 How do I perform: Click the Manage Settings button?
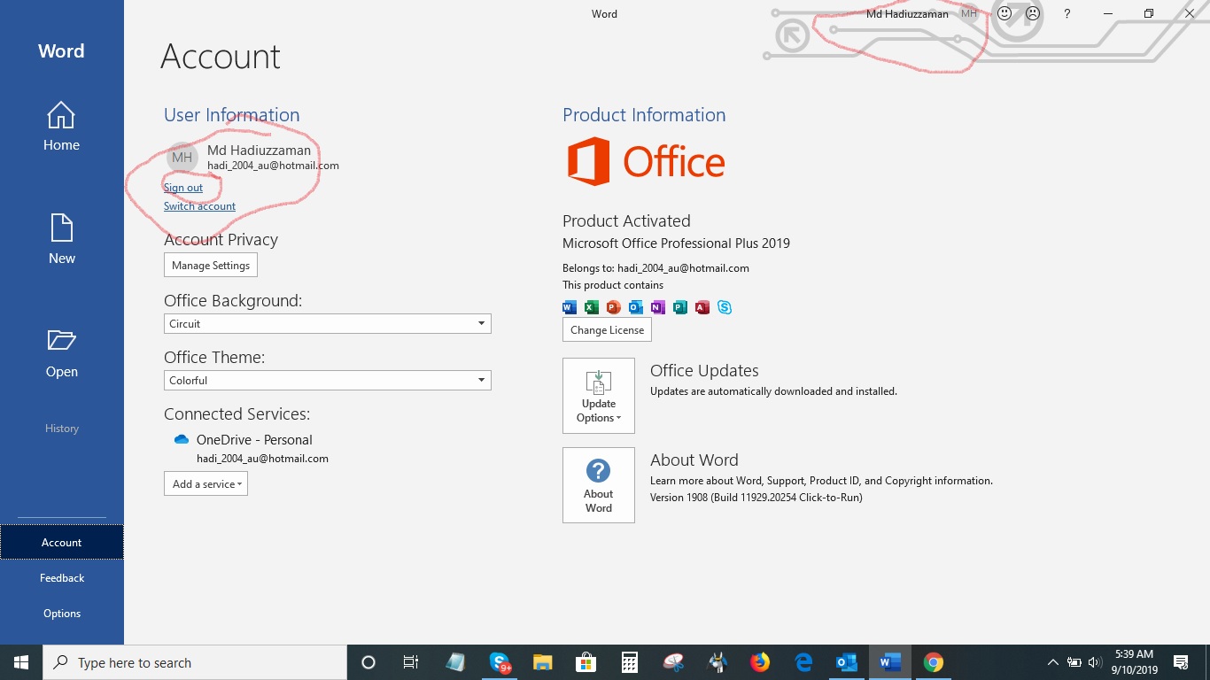pos(211,266)
